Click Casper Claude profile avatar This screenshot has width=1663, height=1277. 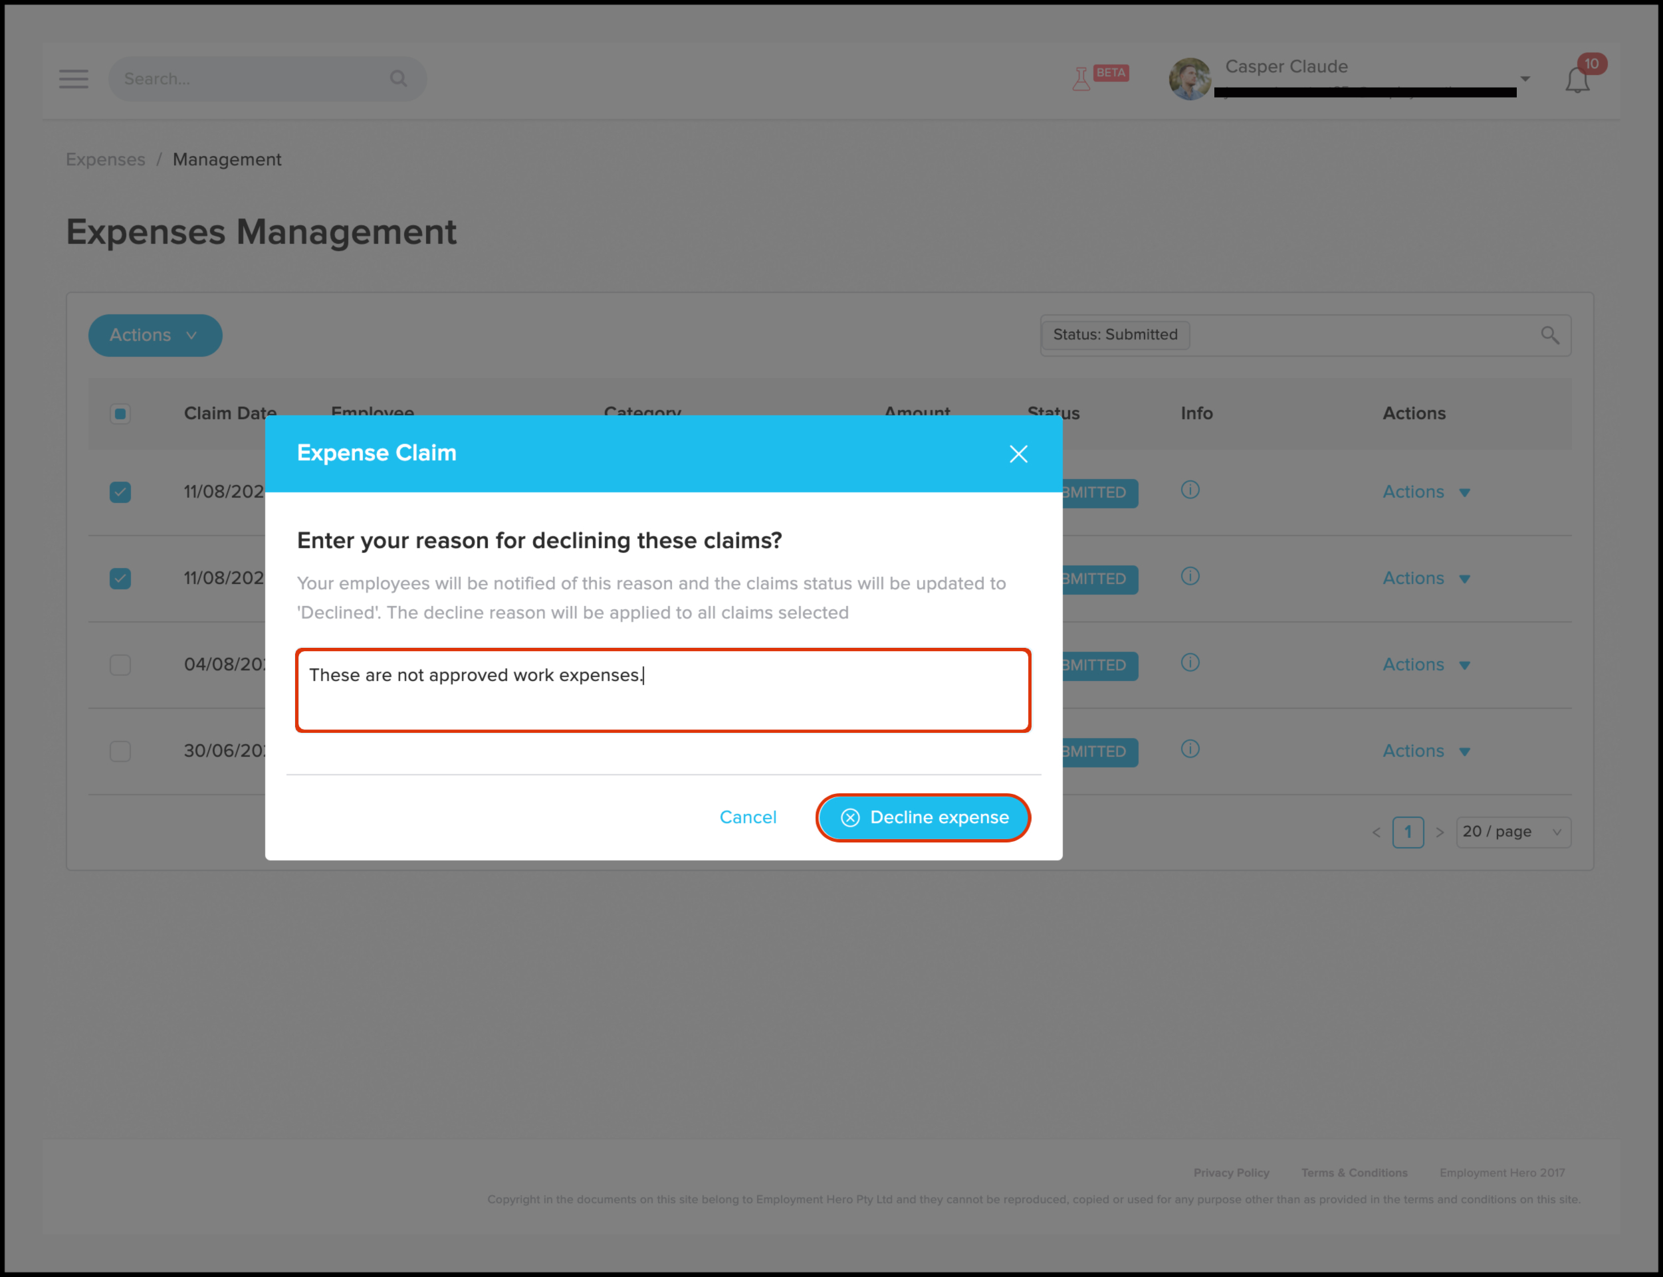point(1189,79)
